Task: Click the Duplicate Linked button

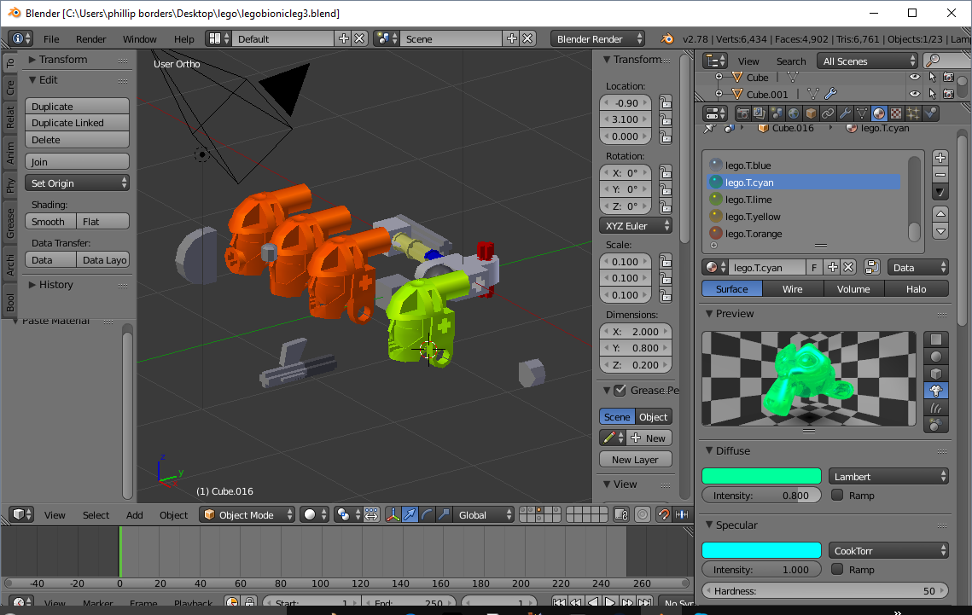Action: coord(77,123)
